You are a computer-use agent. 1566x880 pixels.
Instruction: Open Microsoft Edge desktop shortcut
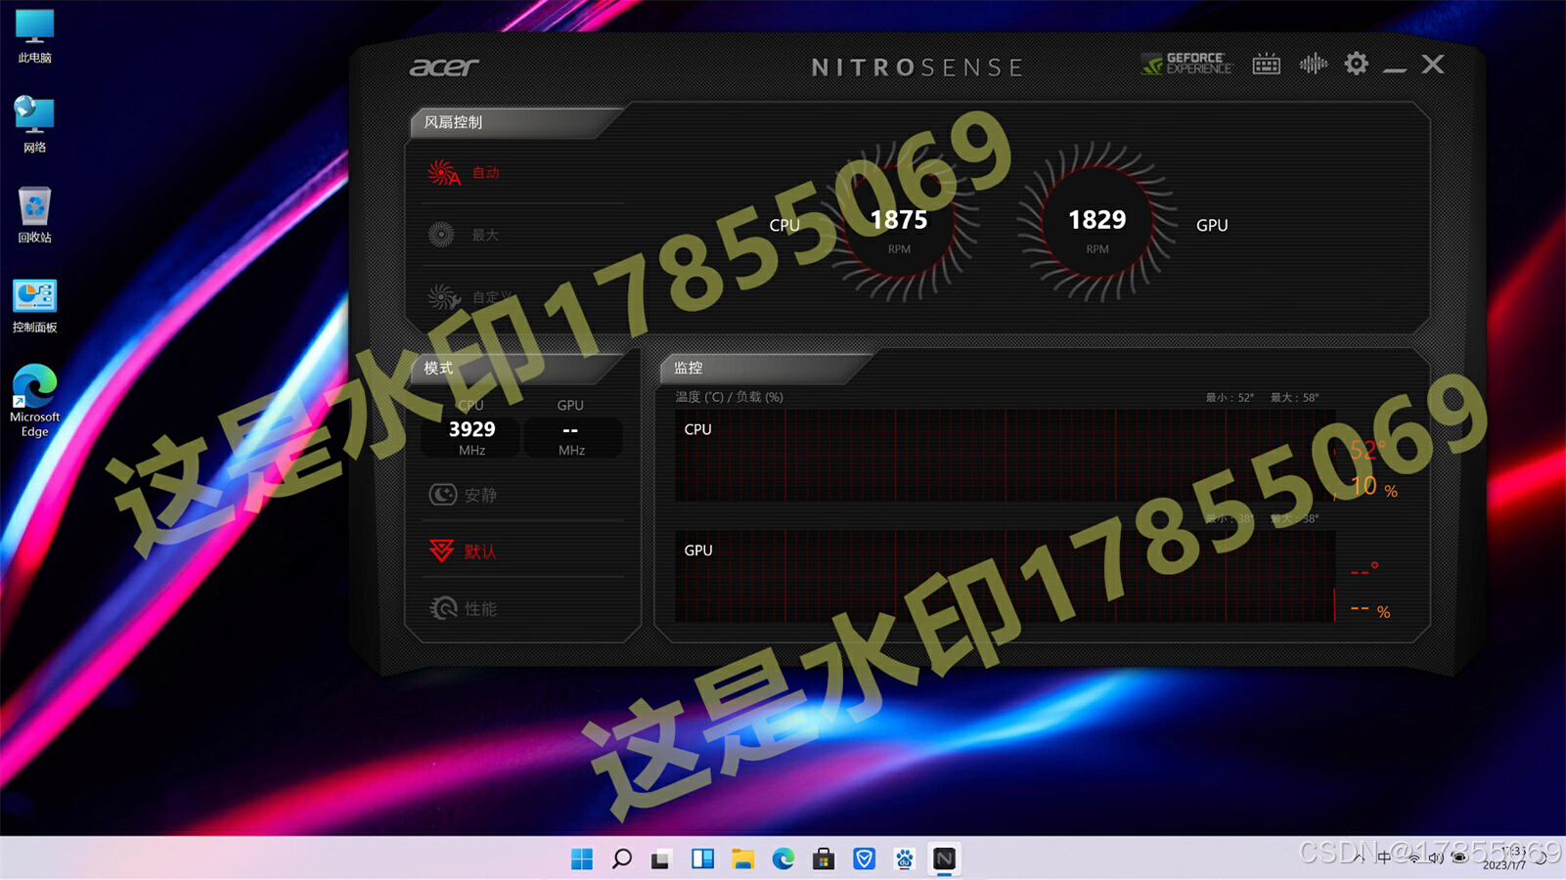(34, 401)
